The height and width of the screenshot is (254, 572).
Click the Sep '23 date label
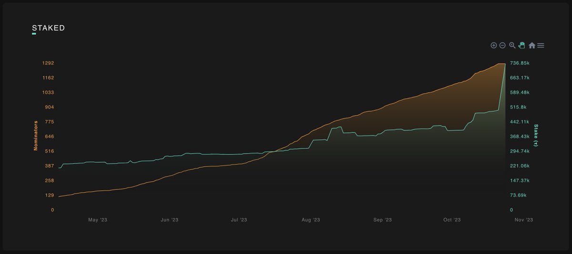coord(382,220)
